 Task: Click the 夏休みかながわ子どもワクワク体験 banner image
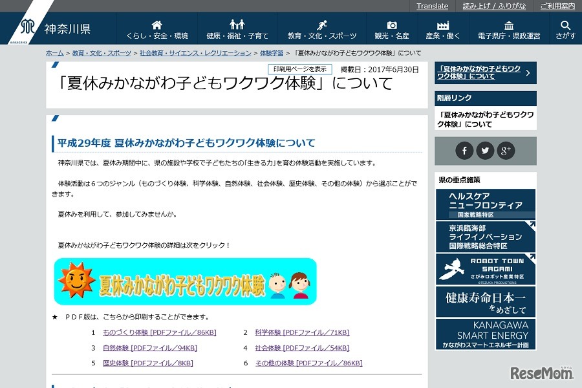186,282
